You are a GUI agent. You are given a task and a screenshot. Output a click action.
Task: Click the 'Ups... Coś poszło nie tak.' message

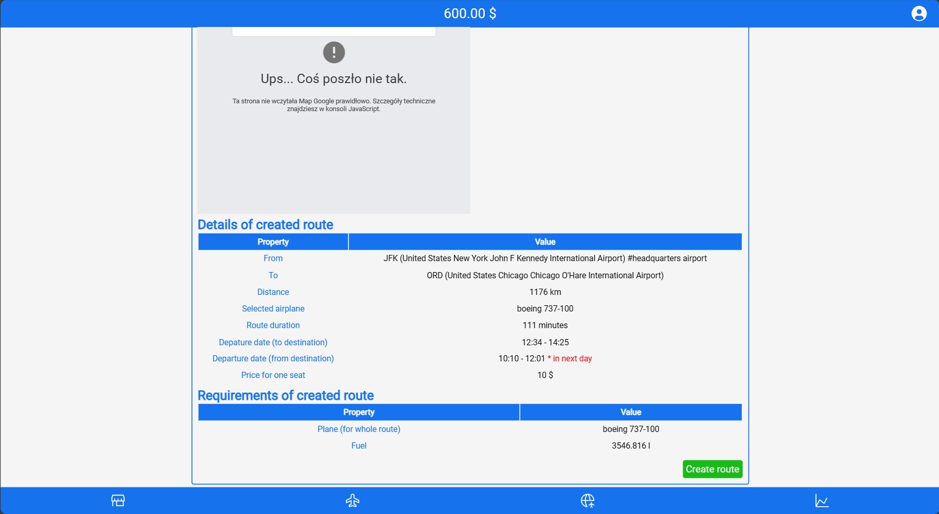pos(333,79)
